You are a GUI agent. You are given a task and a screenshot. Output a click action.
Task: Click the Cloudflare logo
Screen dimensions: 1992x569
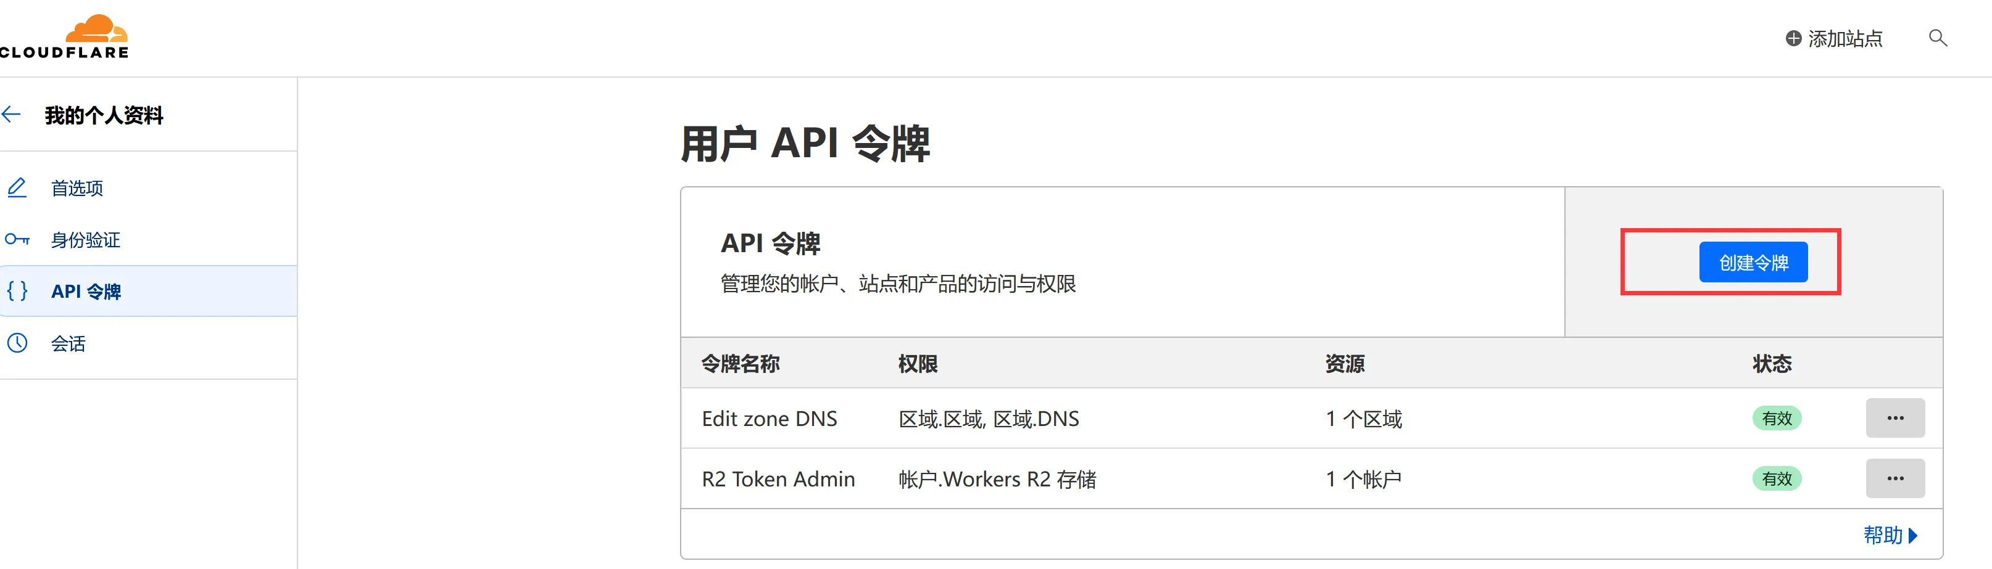click(x=64, y=36)
